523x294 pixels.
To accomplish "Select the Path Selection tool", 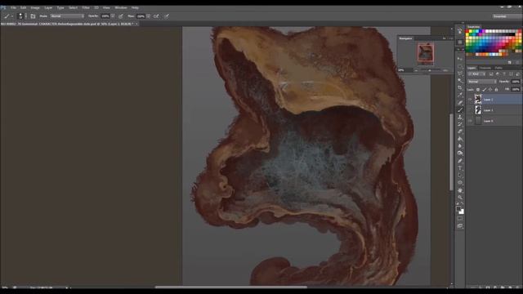I will [460, 176].
